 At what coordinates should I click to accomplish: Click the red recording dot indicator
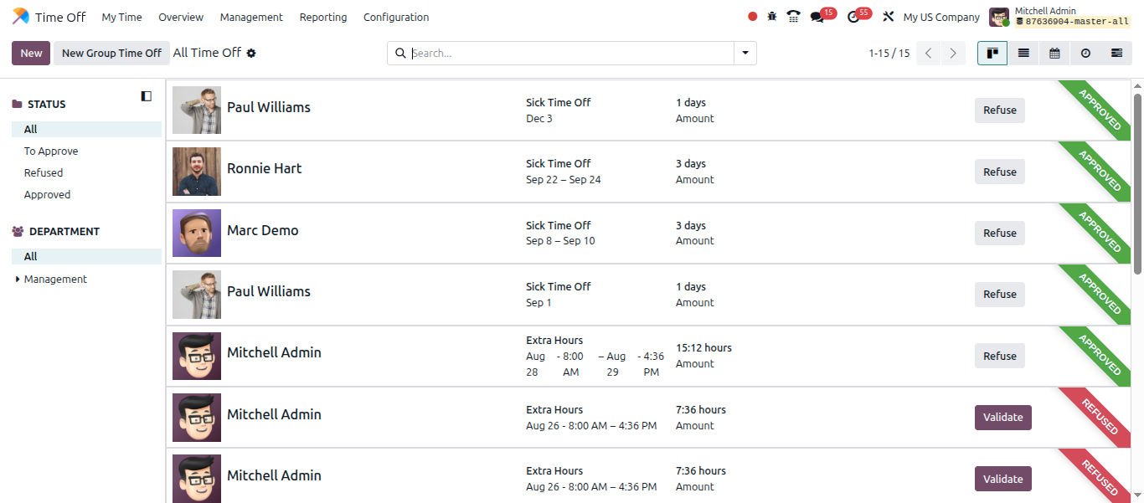point(752,17)
